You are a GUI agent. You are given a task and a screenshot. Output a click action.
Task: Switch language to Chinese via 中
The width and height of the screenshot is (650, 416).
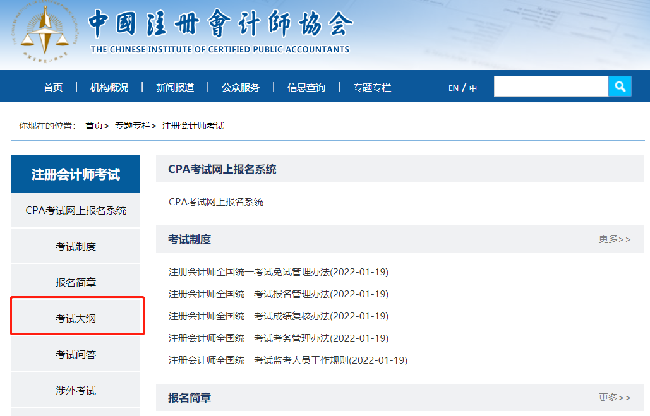pos(473,88)
